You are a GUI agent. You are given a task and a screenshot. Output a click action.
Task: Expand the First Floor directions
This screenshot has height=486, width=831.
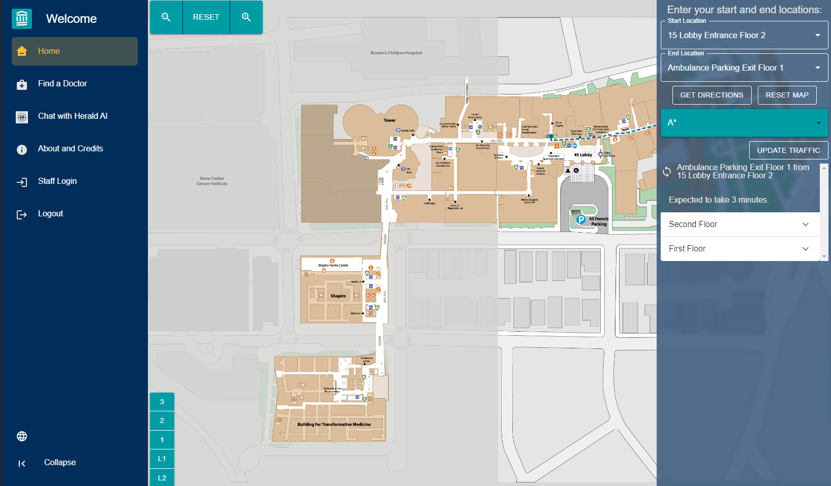click(x=740, y=249)
